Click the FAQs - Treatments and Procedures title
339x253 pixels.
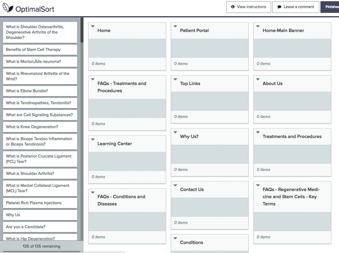click(122, 87)
